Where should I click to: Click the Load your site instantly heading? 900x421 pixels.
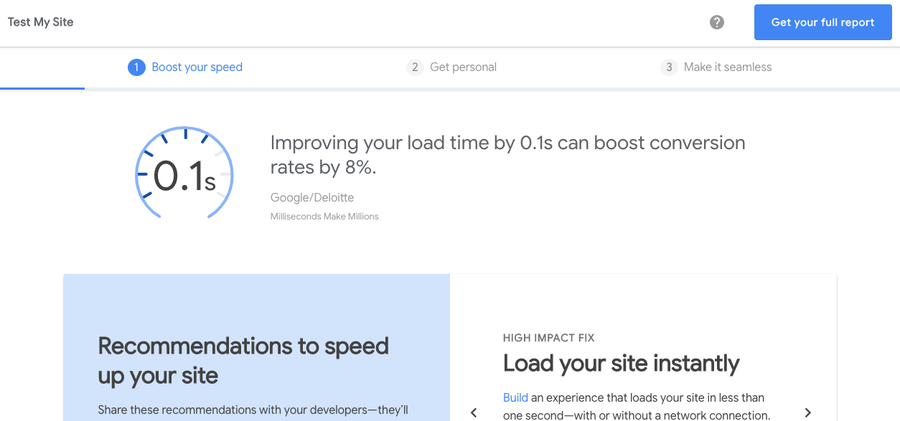click(x=621, y=363)
